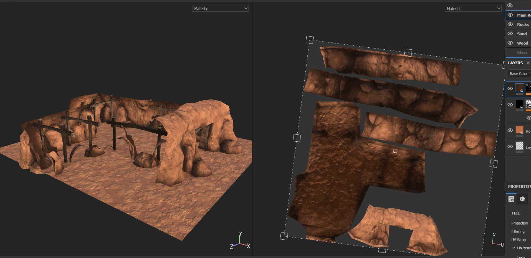Select the black second layer thumbnail
Viewport: 531px width, 258px height.
[x=520, y=104]
